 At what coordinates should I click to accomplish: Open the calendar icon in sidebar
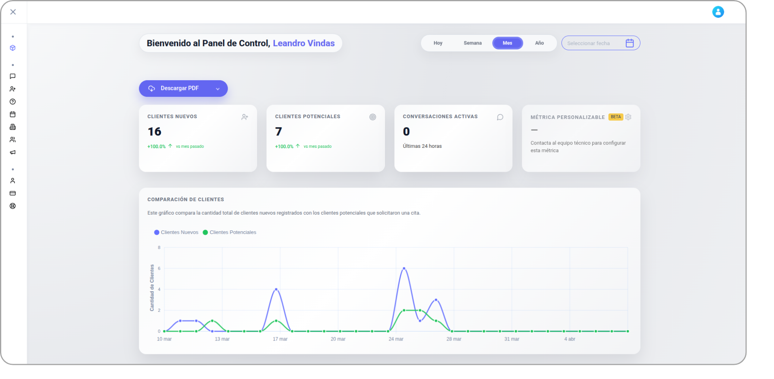13,114
